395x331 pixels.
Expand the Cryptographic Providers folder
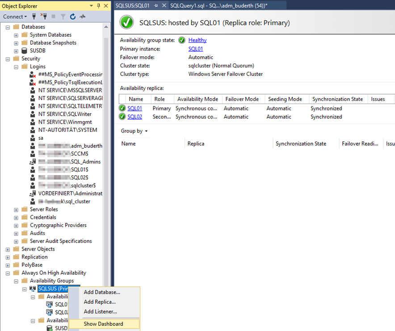(x=16, y=226)
